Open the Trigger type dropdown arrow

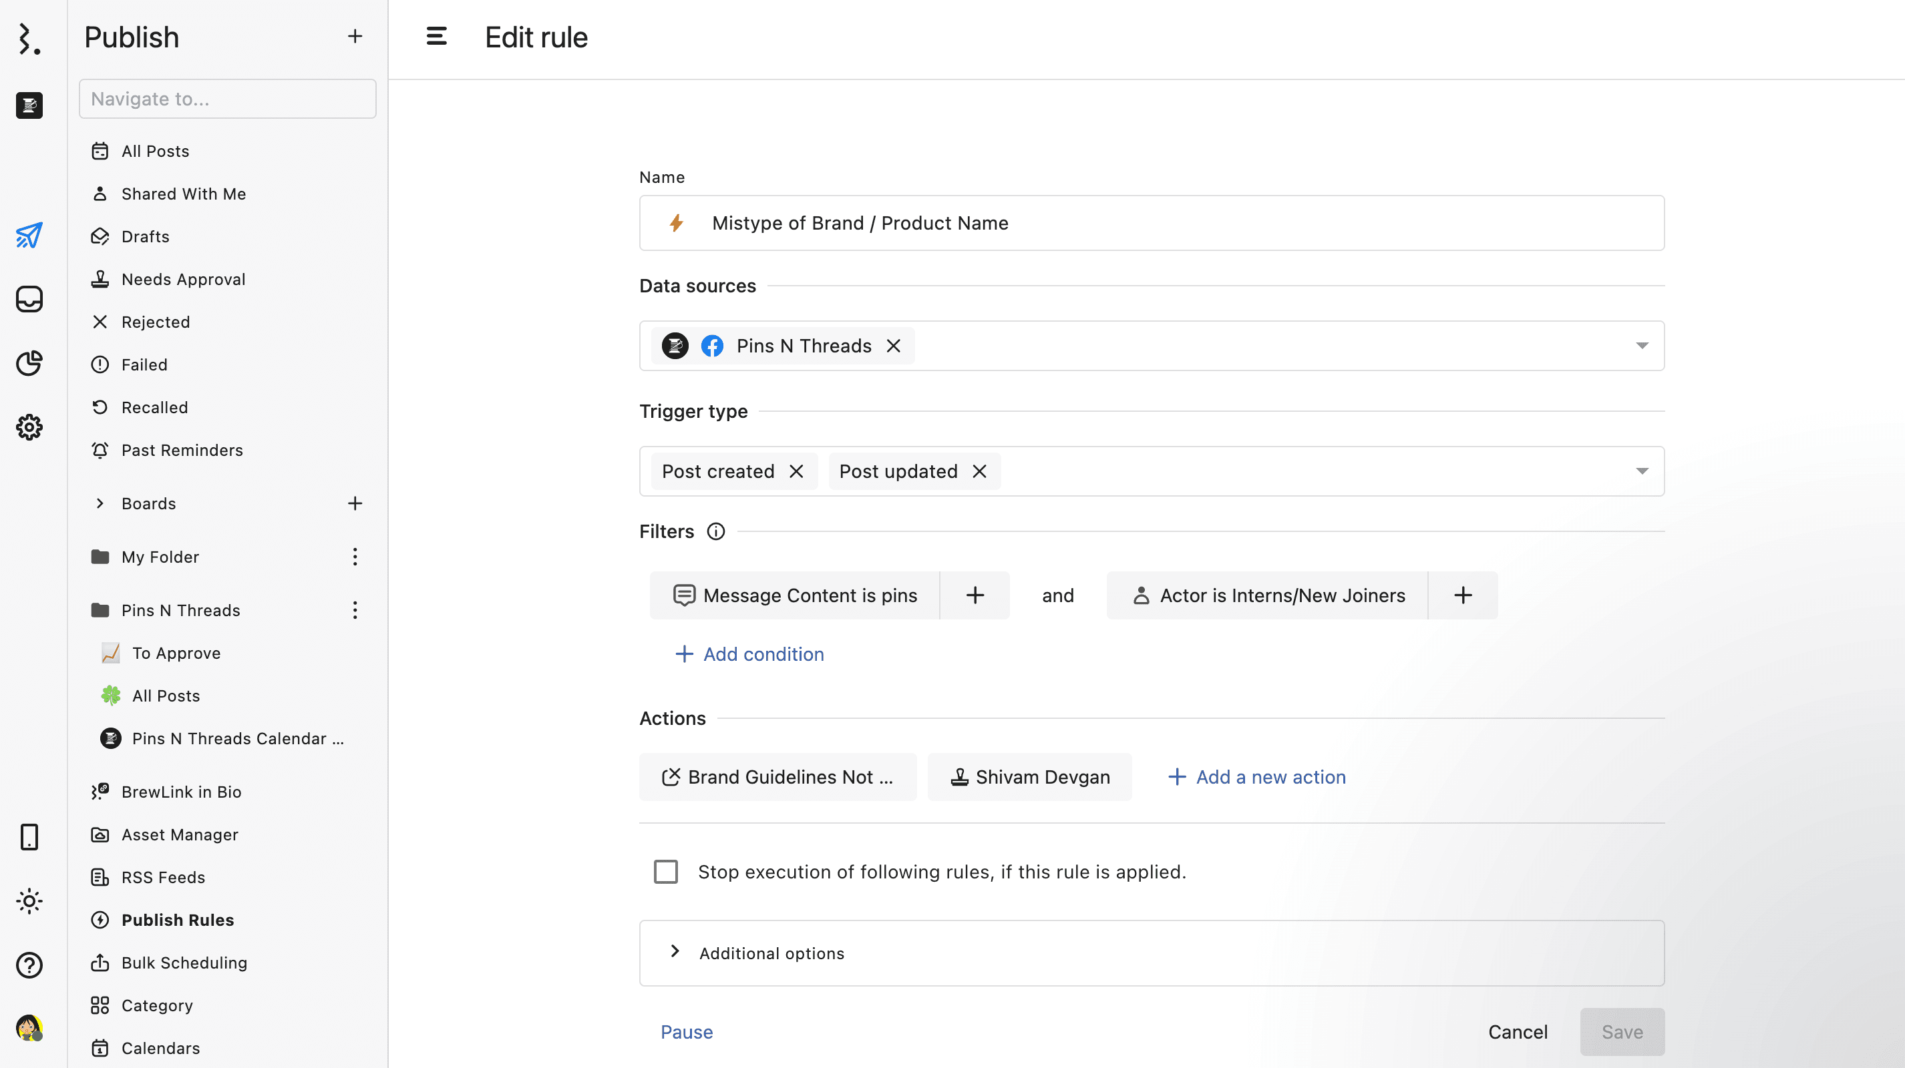pyautogui.click(x=1642, y=471)
